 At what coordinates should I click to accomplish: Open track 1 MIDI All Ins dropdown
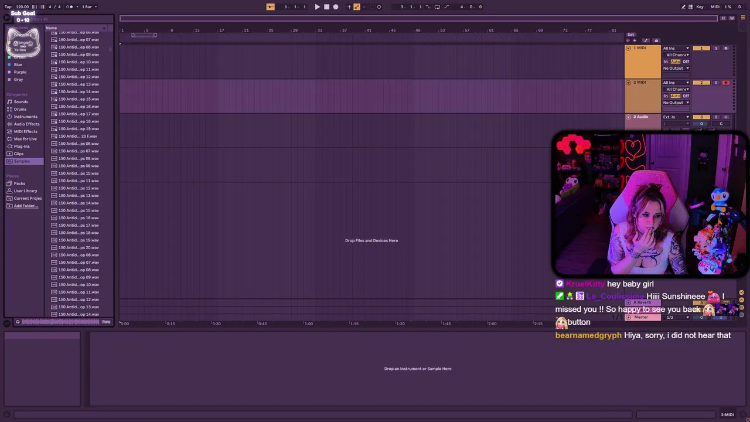pos(676,48)
